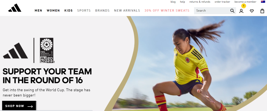Click the adidas logo in header
Screen dimensions: 267x111
click(15, 8)
